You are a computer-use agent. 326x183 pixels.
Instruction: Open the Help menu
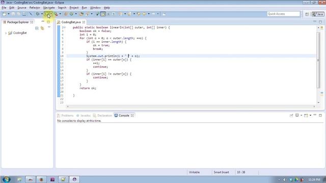tap(107, 8)
